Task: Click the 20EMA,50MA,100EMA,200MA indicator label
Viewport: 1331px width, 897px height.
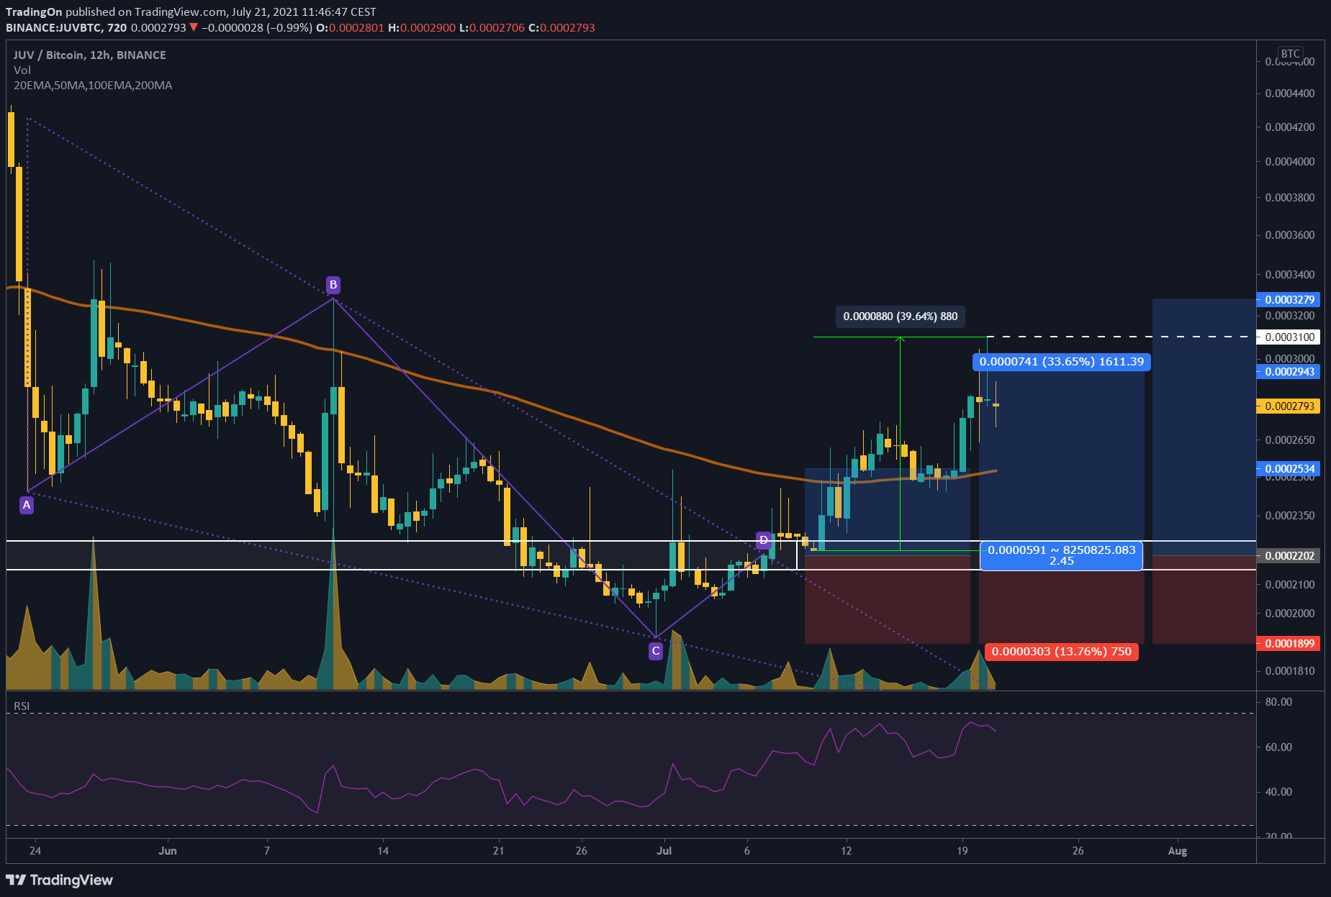Action: [93, 85]
